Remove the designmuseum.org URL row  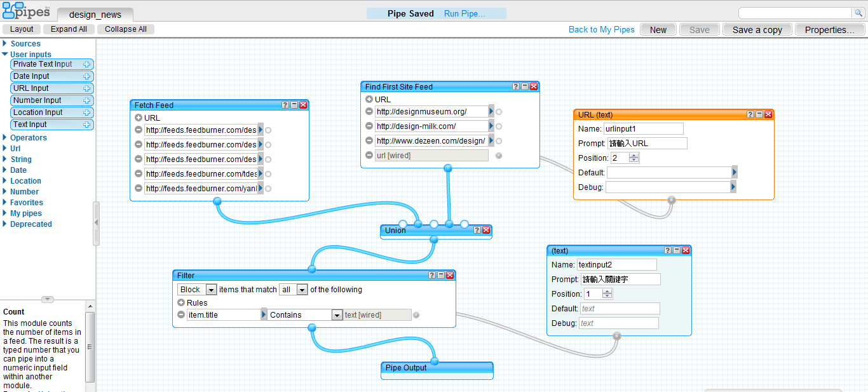tap(369, 112)
